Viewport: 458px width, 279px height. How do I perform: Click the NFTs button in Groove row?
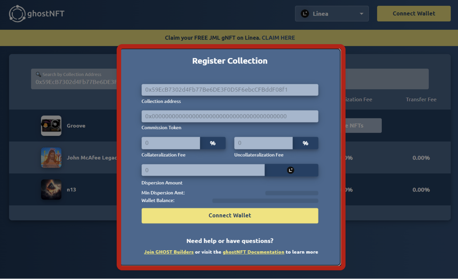point(363,126)
